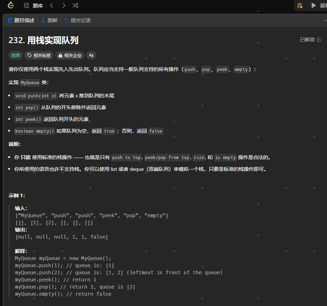The height and width of the screenshot is (306, 327).
Task: Click the 'peek' code in intro sentence
Action: 222,70
